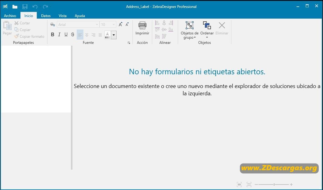Click the Imprimir print button
Screen dimensions: 323x190
[142, 28]
